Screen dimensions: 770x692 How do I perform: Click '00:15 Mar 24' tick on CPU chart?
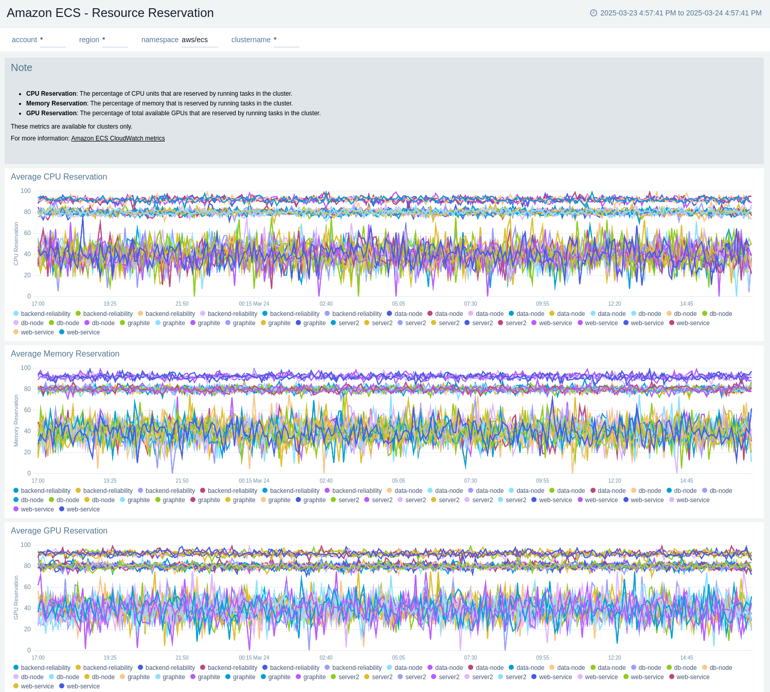tap(254, 304)
